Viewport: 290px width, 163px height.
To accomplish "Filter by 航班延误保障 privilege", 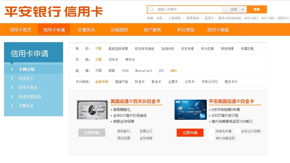I will [118, 49].
